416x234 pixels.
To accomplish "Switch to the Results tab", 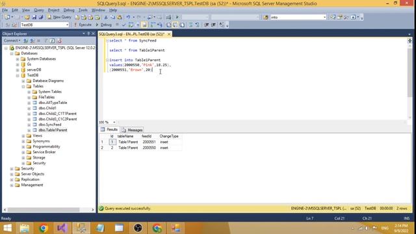I will click(x=109, y=130).
